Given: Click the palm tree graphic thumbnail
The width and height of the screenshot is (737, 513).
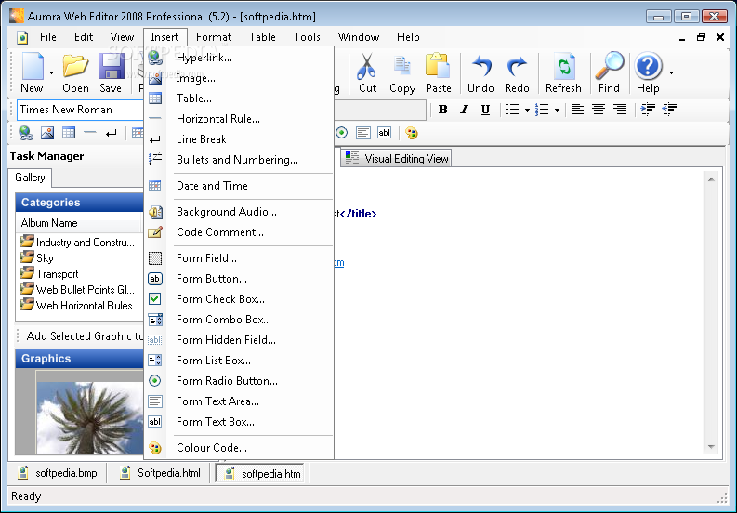Looking at the screenshot, I should [x=90, y=417].
